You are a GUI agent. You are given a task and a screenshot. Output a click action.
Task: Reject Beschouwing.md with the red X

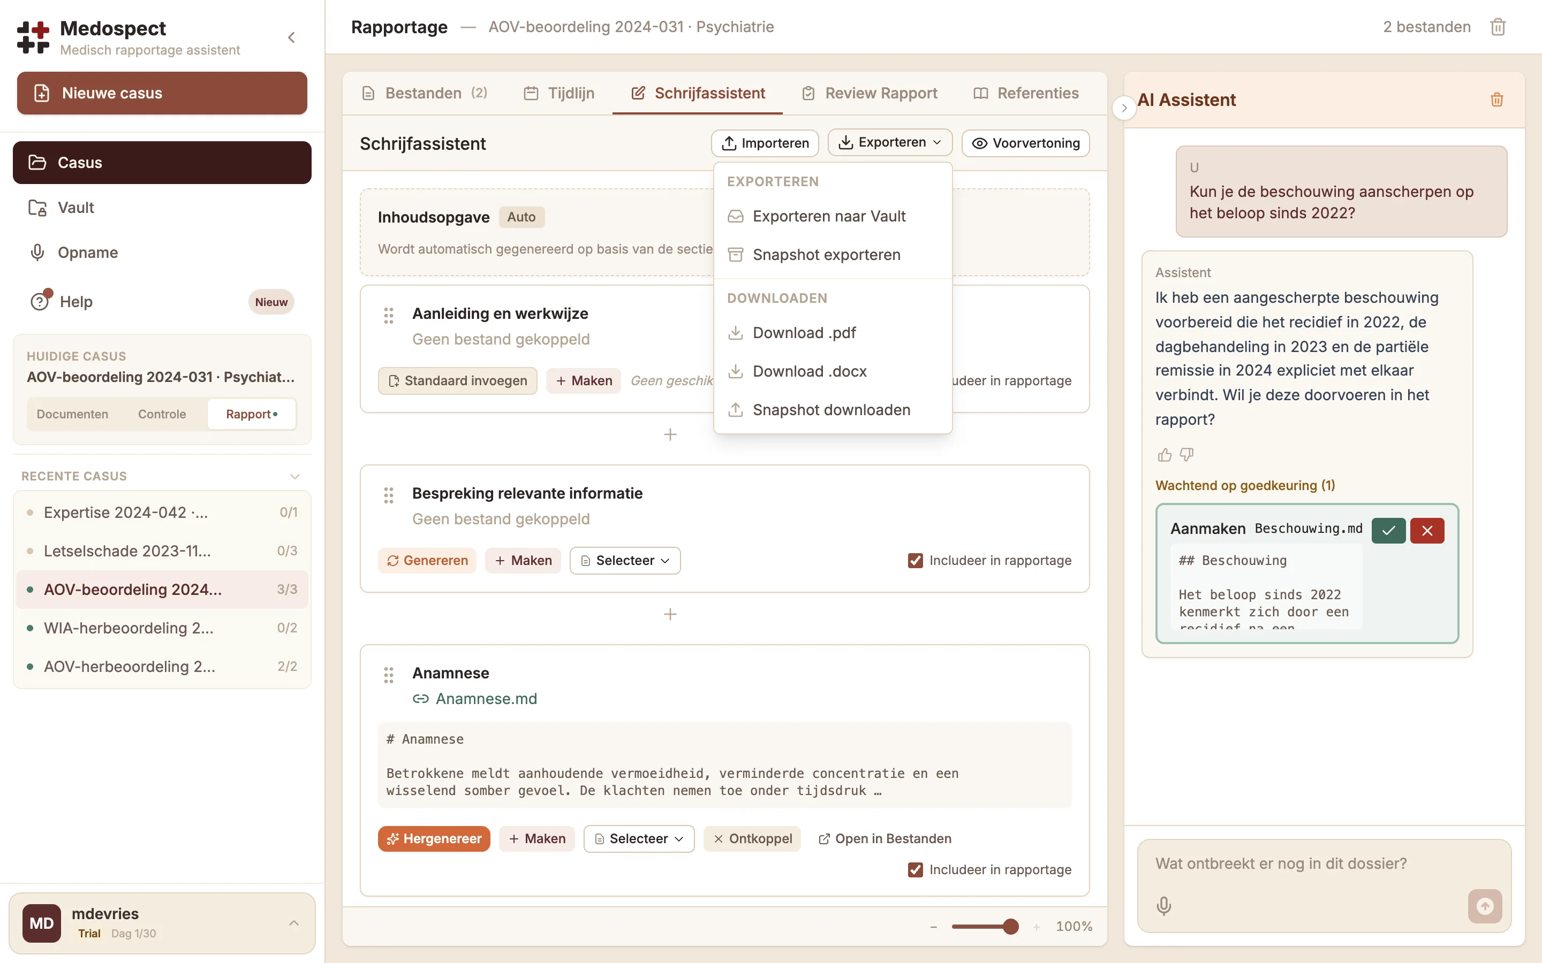(x=1427, y=530)
